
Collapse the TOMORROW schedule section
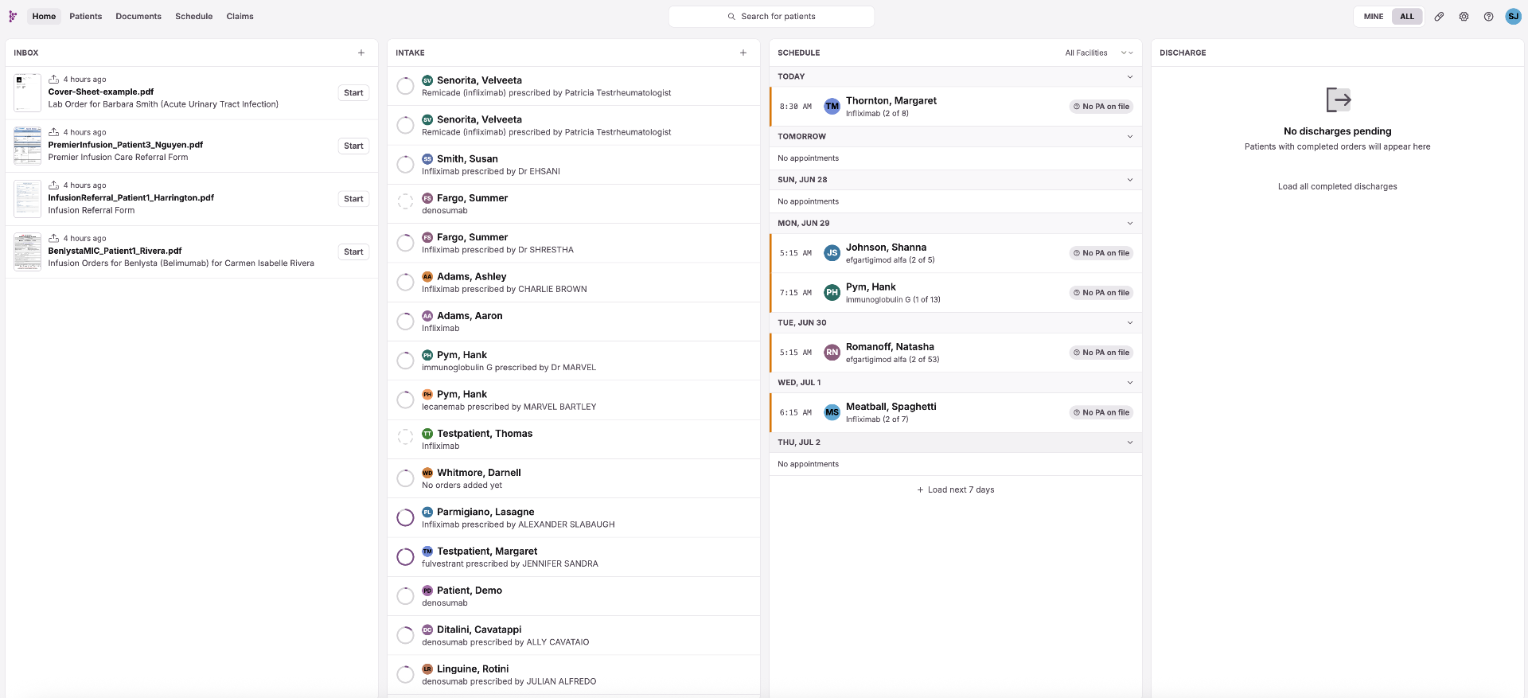click(1129, 136)
